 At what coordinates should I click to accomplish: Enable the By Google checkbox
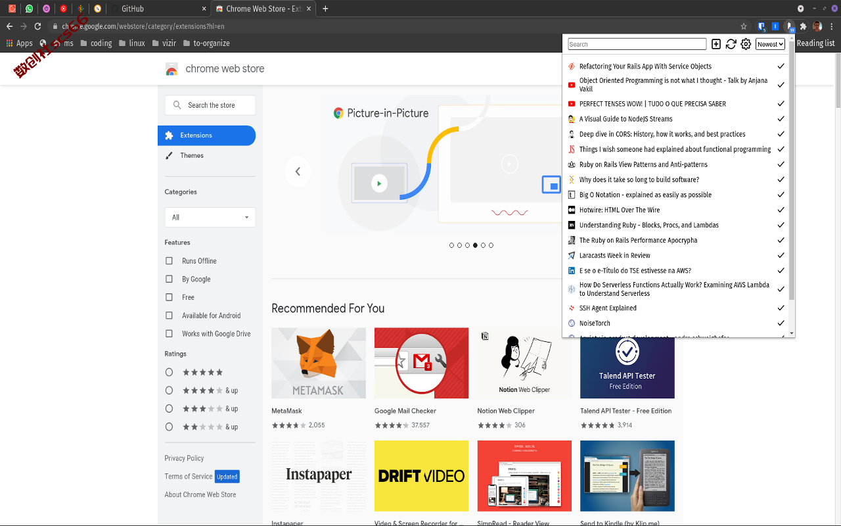coord(169,279)
